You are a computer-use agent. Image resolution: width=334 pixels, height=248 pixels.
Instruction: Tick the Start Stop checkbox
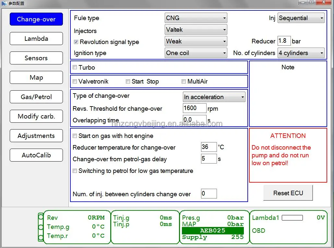coord(128,82)
